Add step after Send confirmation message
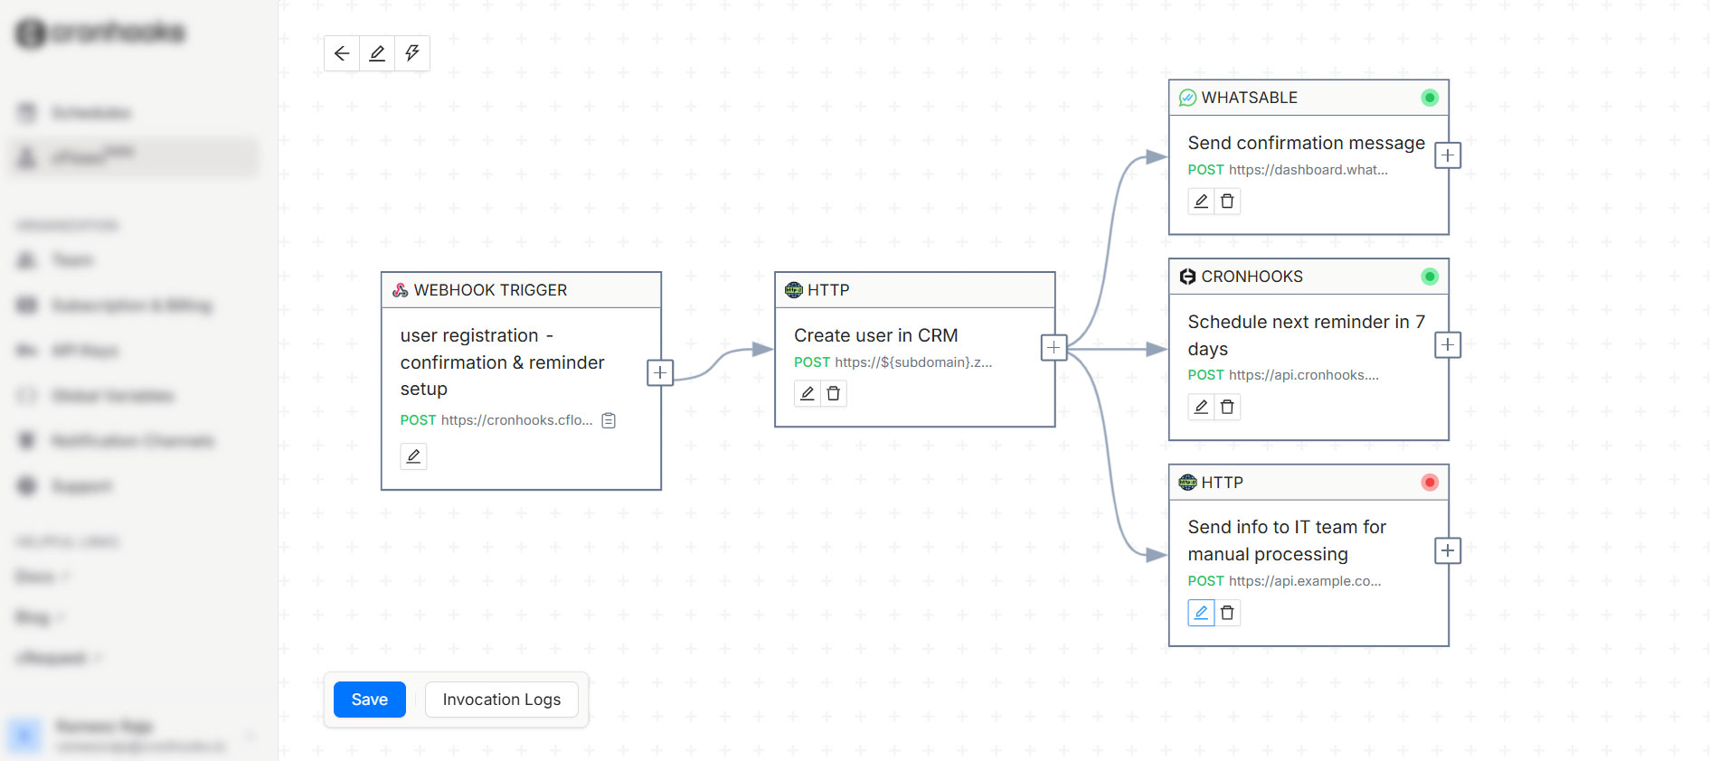This screenshot has height=761, width=1710. pos(1448,155)
